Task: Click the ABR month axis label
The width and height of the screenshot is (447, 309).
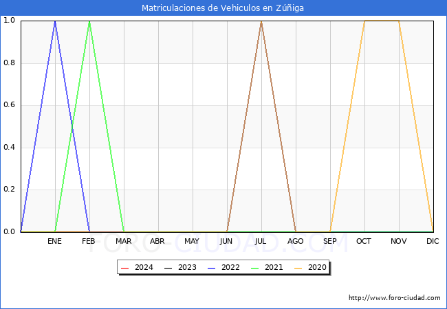Action: click(157, 241)
